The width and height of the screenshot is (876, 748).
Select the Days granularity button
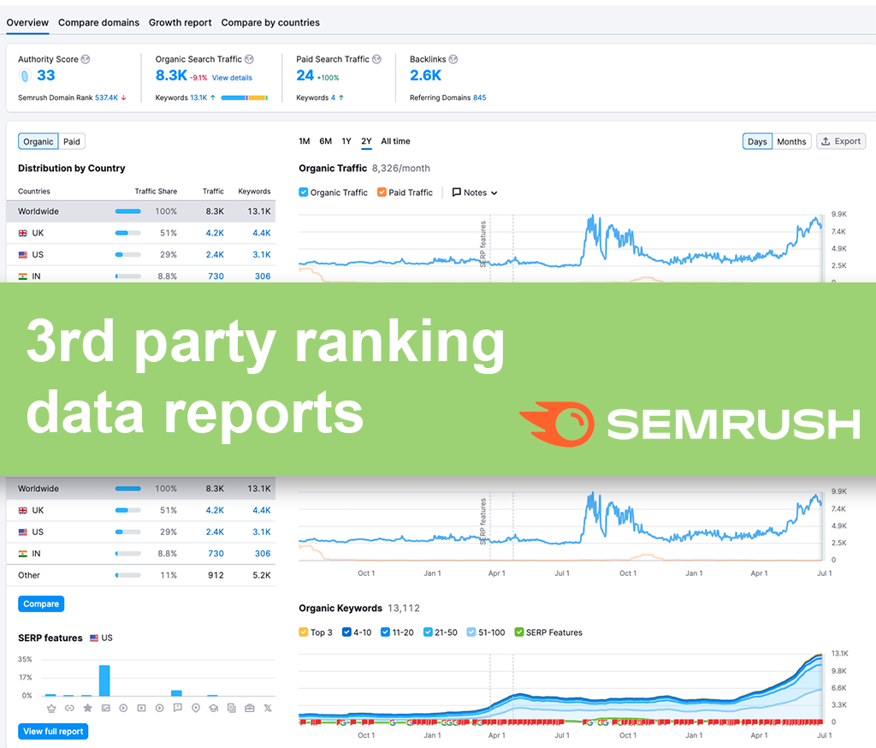(757, 141)
